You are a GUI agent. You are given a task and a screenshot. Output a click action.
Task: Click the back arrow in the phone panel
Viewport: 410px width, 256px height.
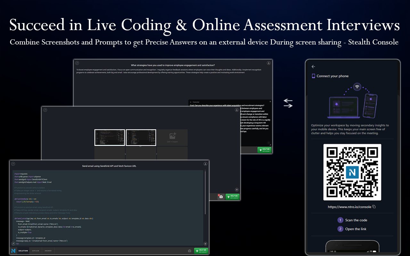tap(313, 67)
